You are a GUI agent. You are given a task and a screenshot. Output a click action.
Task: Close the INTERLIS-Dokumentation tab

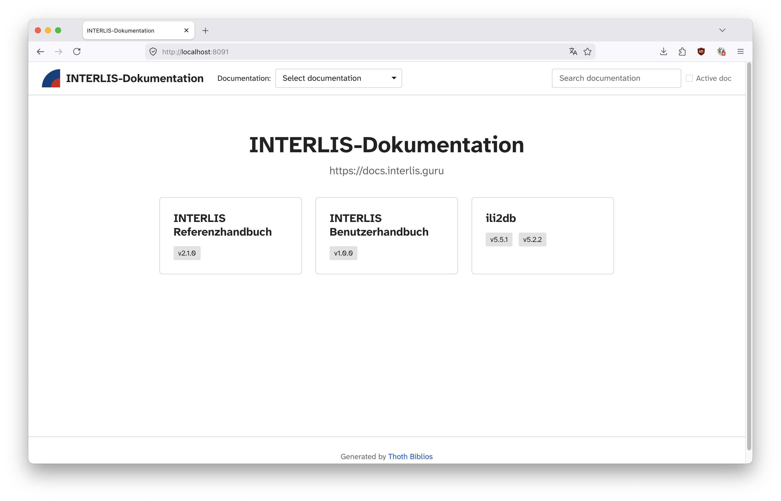[x=186, y=30]
